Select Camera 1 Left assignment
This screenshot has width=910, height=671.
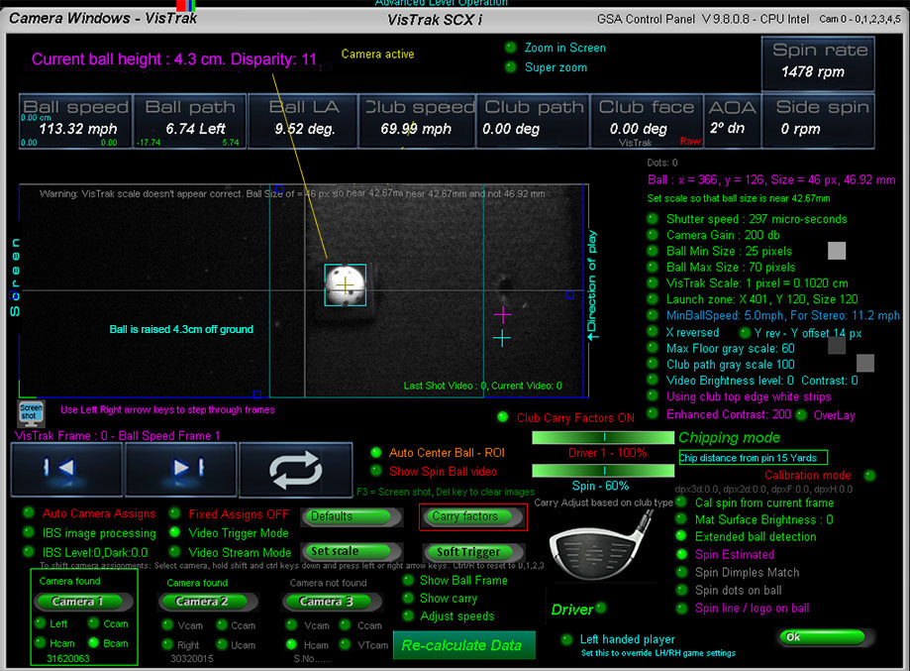pos(41,623)
